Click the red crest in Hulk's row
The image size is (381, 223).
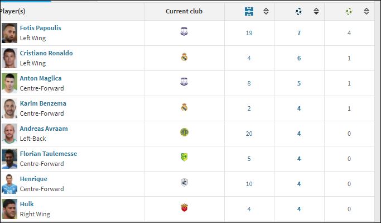[184, 208]
